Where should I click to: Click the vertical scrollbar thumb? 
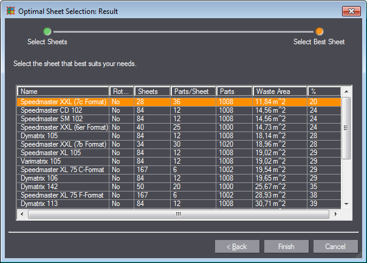346,127
